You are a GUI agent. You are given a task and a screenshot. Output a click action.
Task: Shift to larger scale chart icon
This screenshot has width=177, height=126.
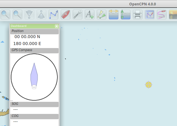[29, 15]
